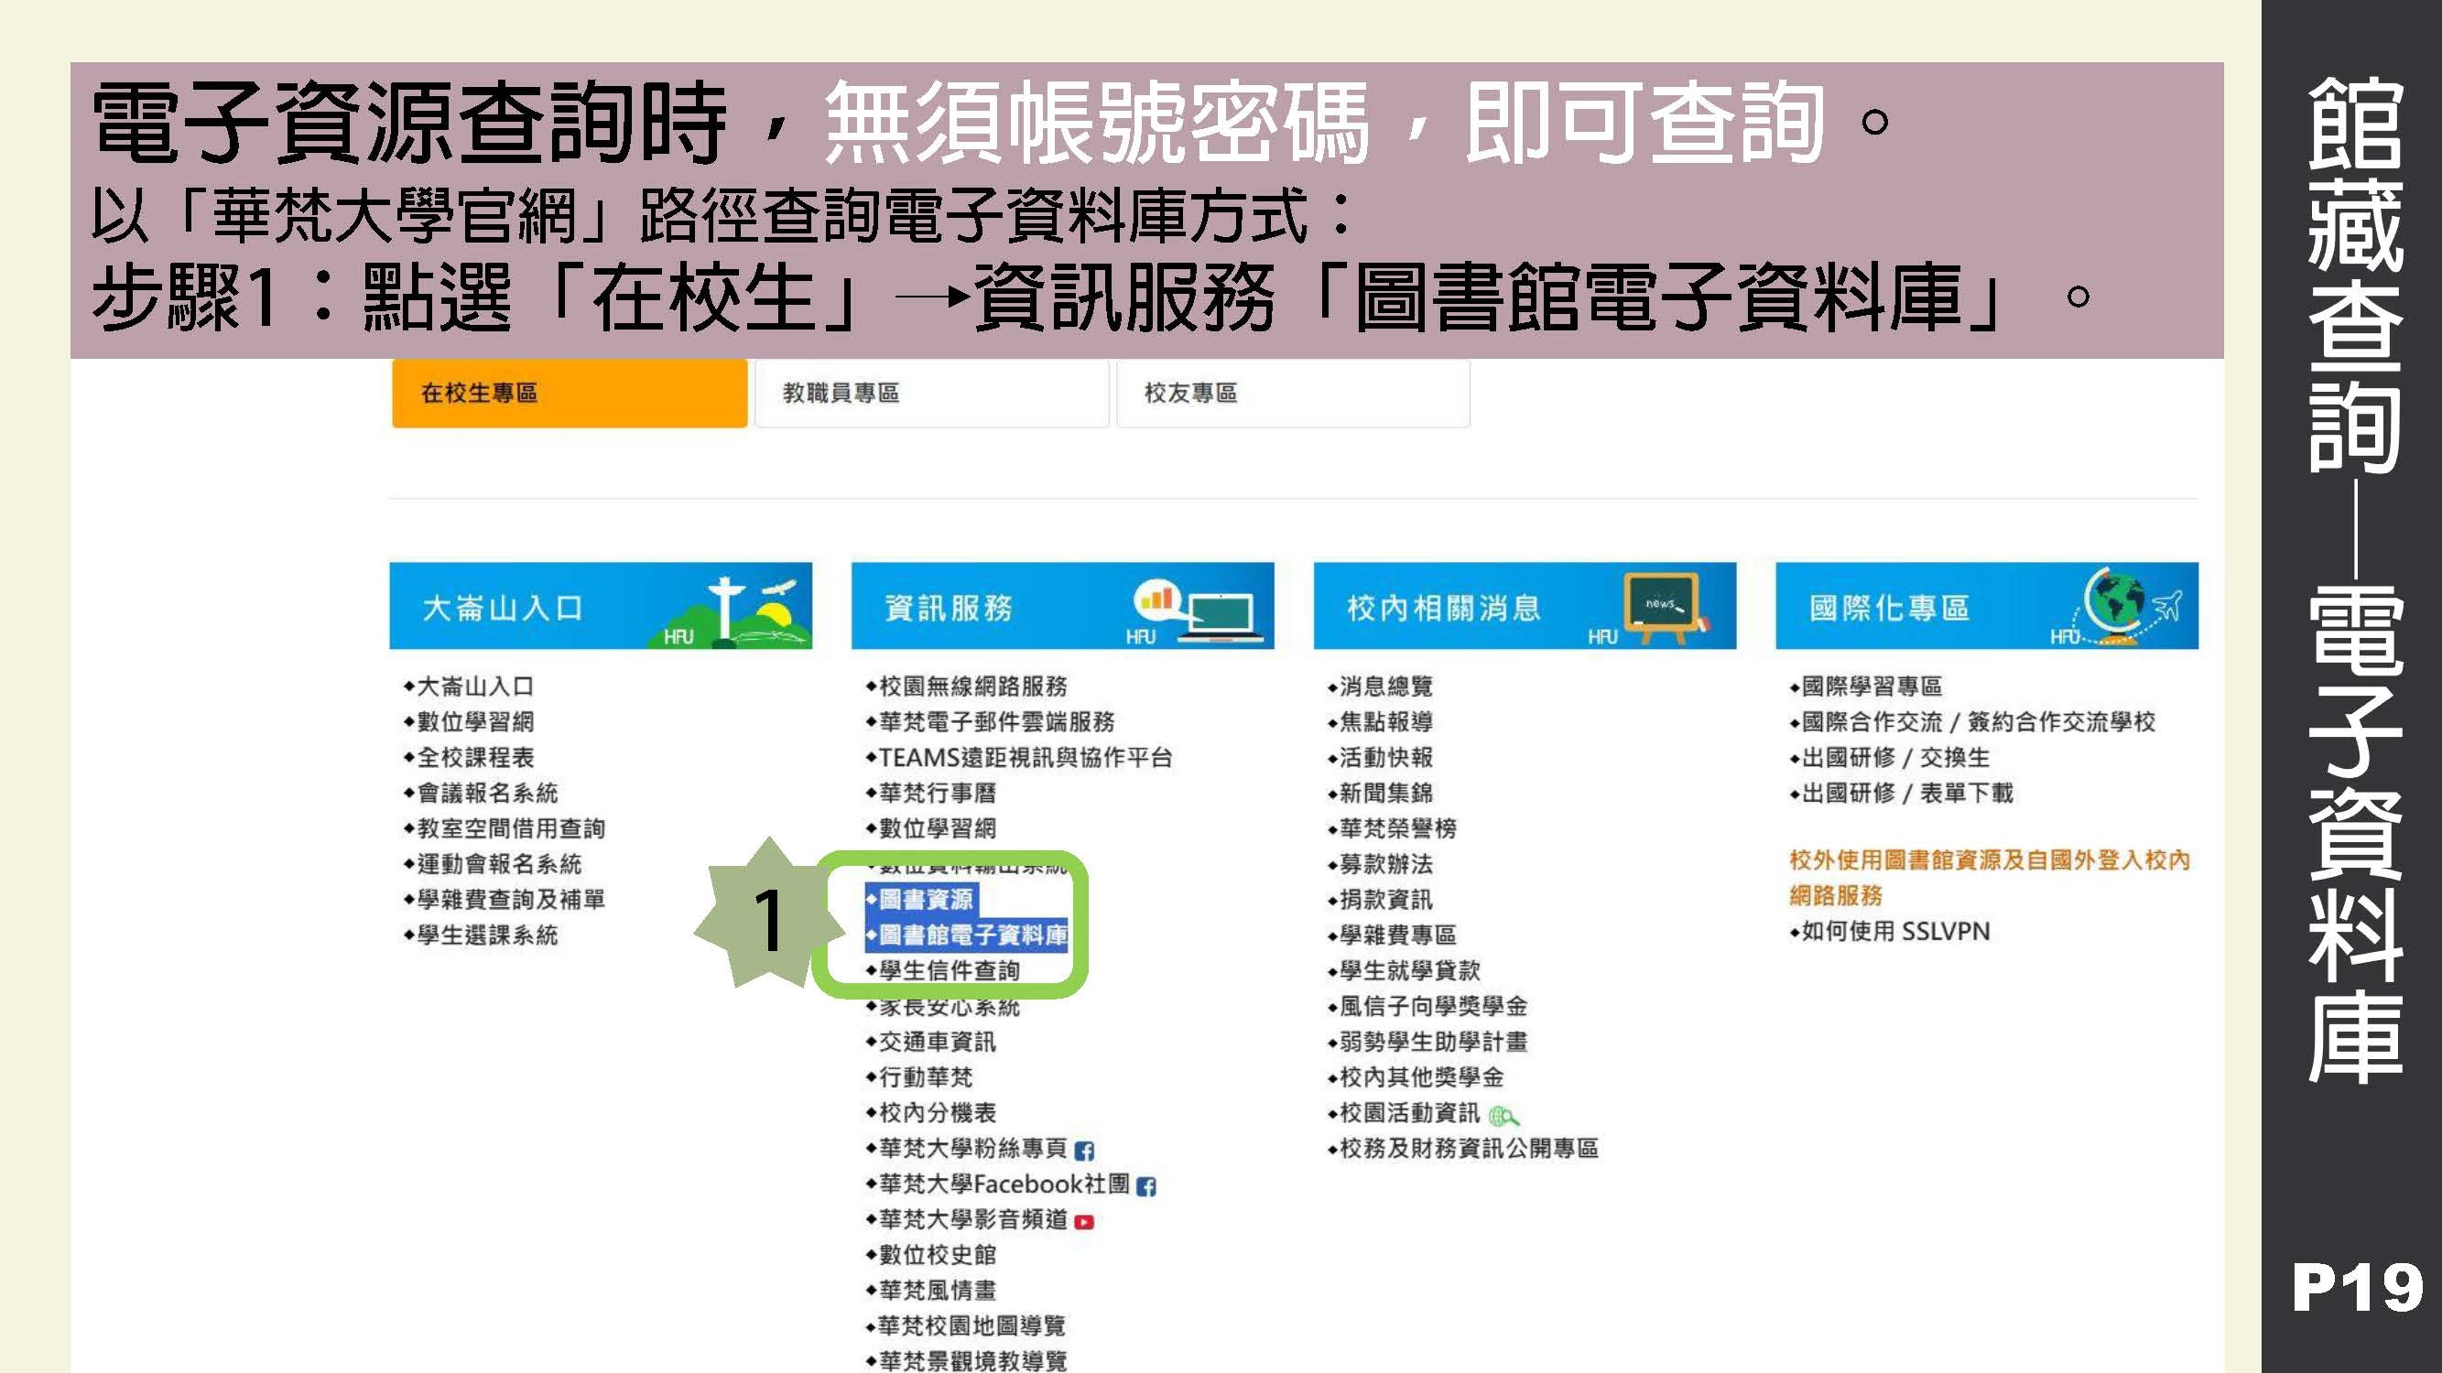Click the 資訊服務 banner image
Screen dimensions: 2442x1373
pyautogui.click(x=1063, y=607)
